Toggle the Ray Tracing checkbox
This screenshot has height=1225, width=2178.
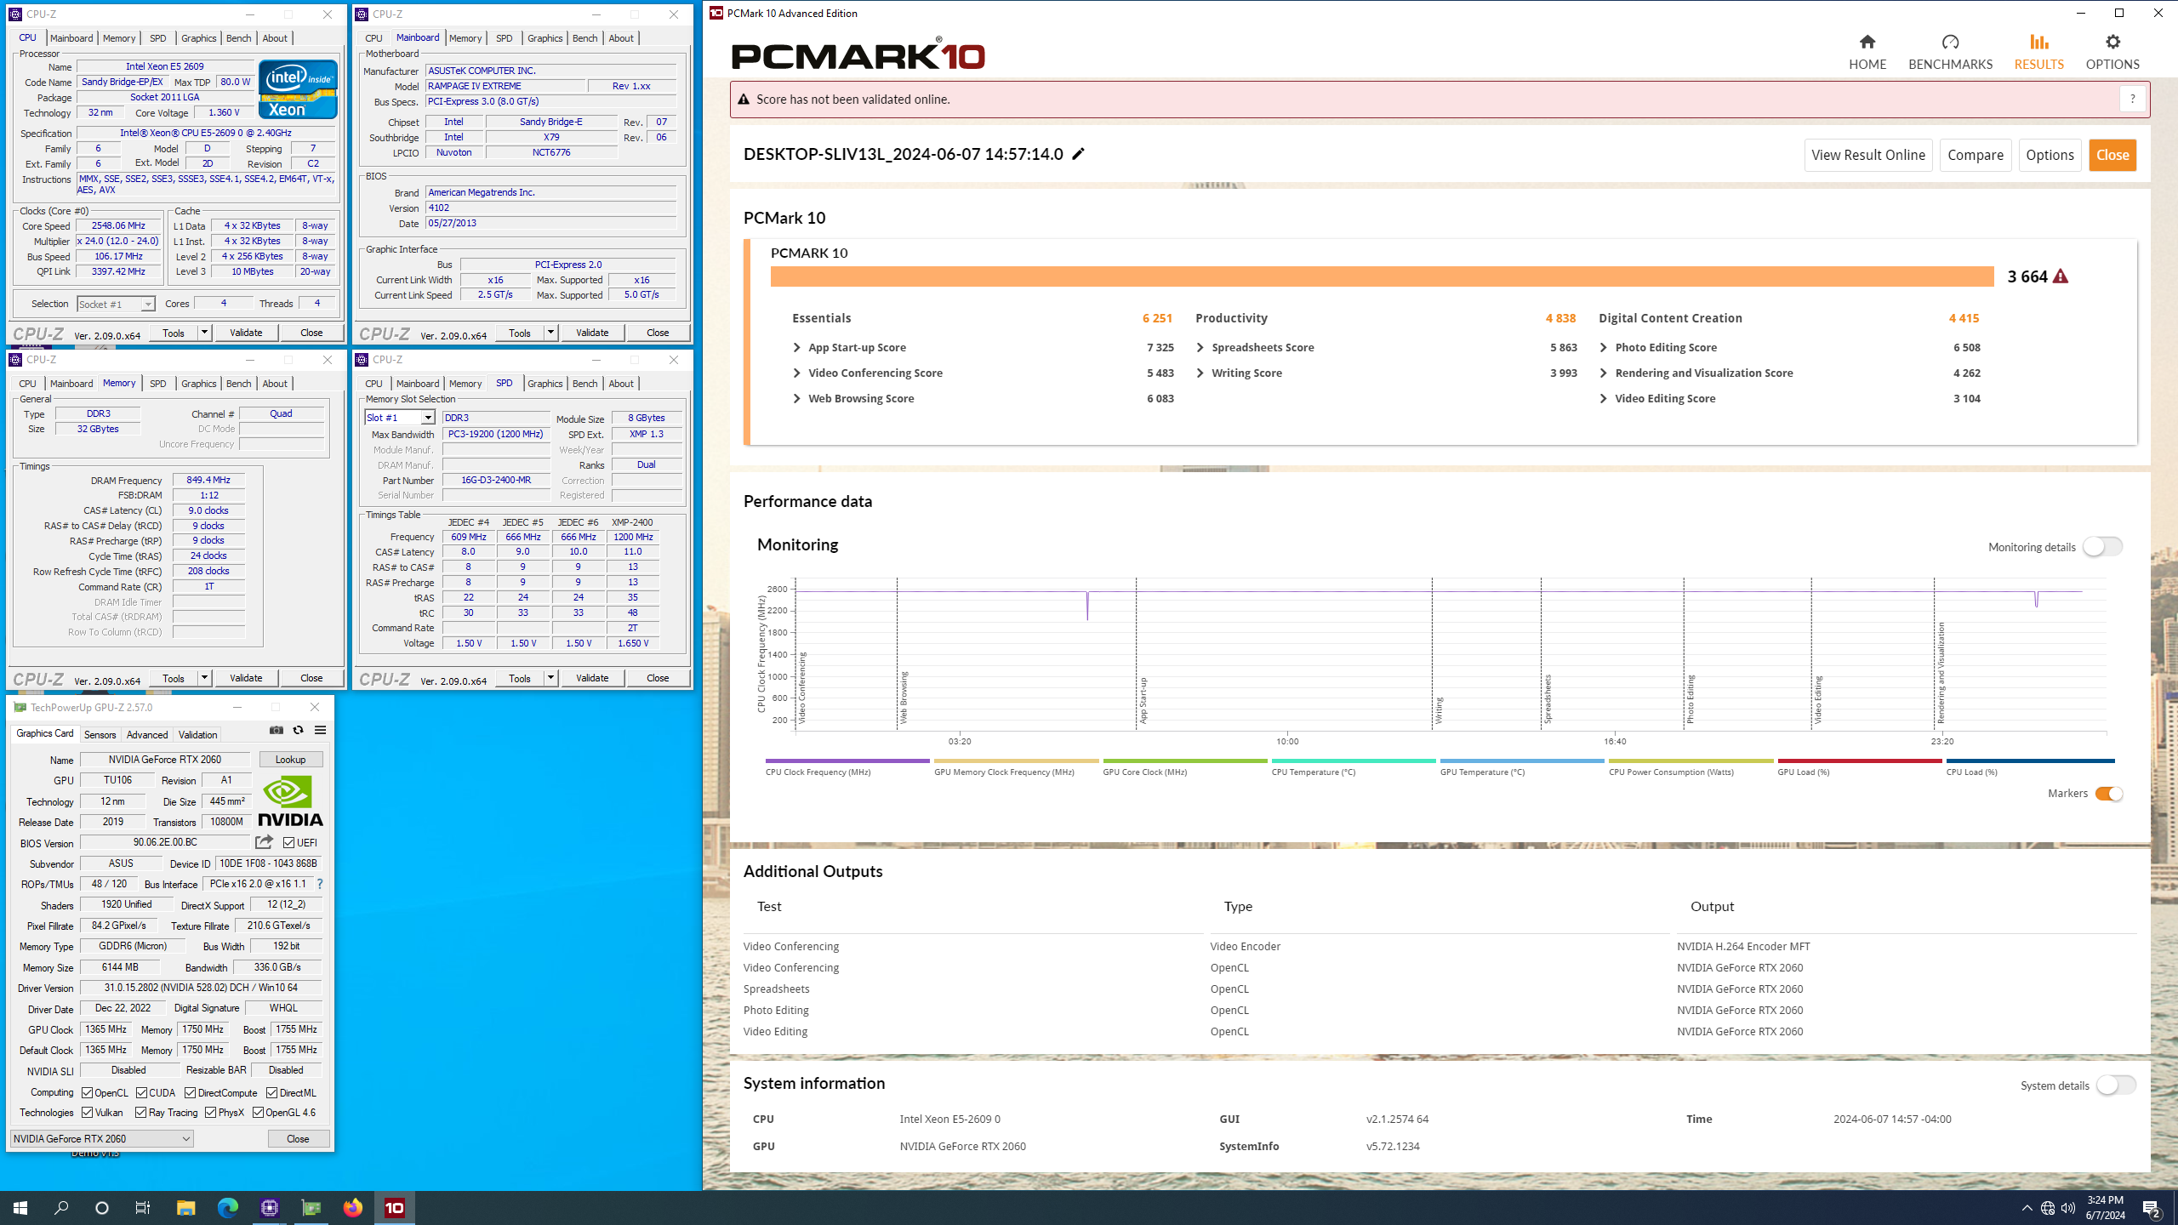(140, 1113)
